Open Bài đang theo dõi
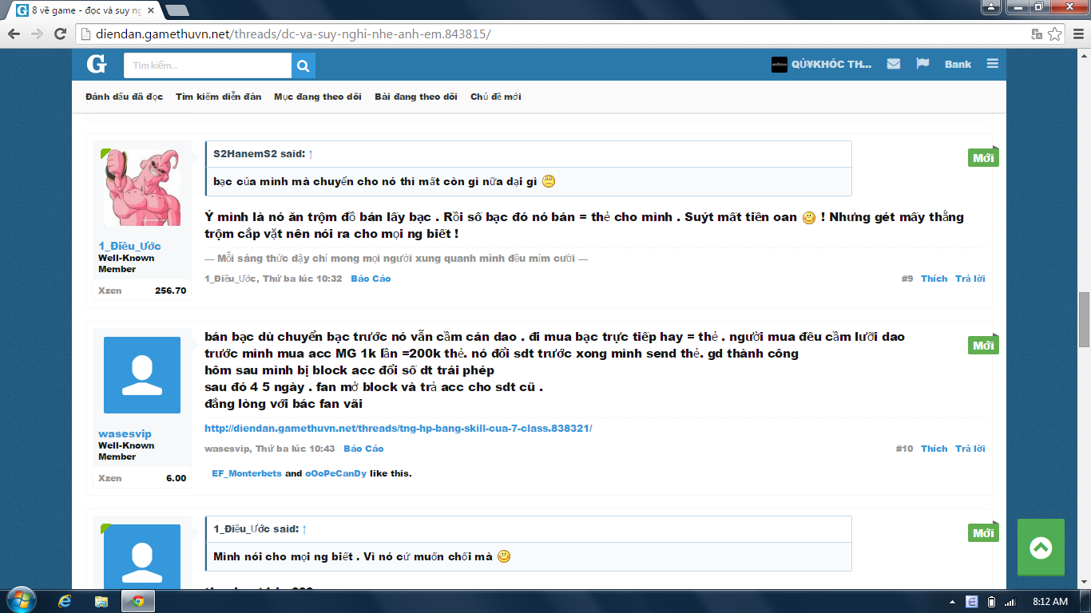The image size is (1091, 613). [416, 97]
